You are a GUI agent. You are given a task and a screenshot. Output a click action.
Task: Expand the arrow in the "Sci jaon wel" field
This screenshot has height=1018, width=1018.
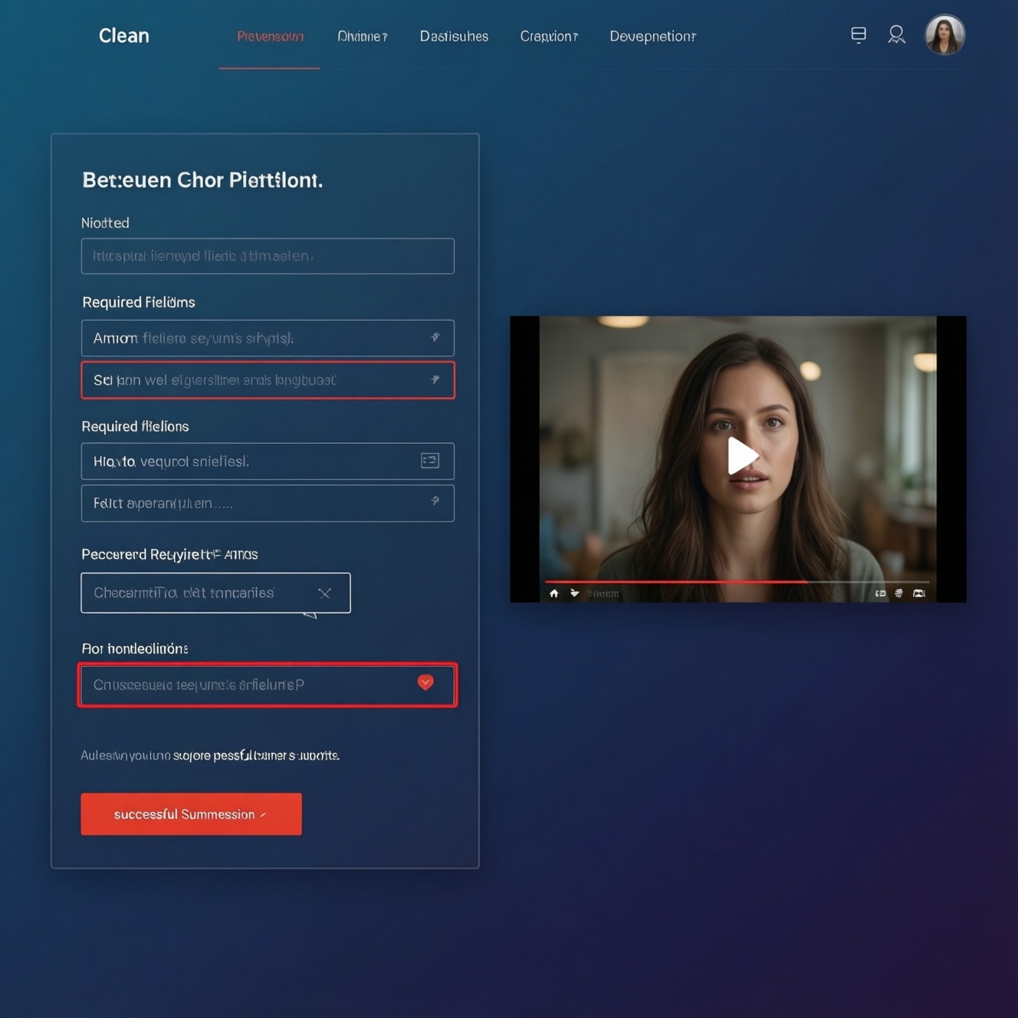(435, 379)
